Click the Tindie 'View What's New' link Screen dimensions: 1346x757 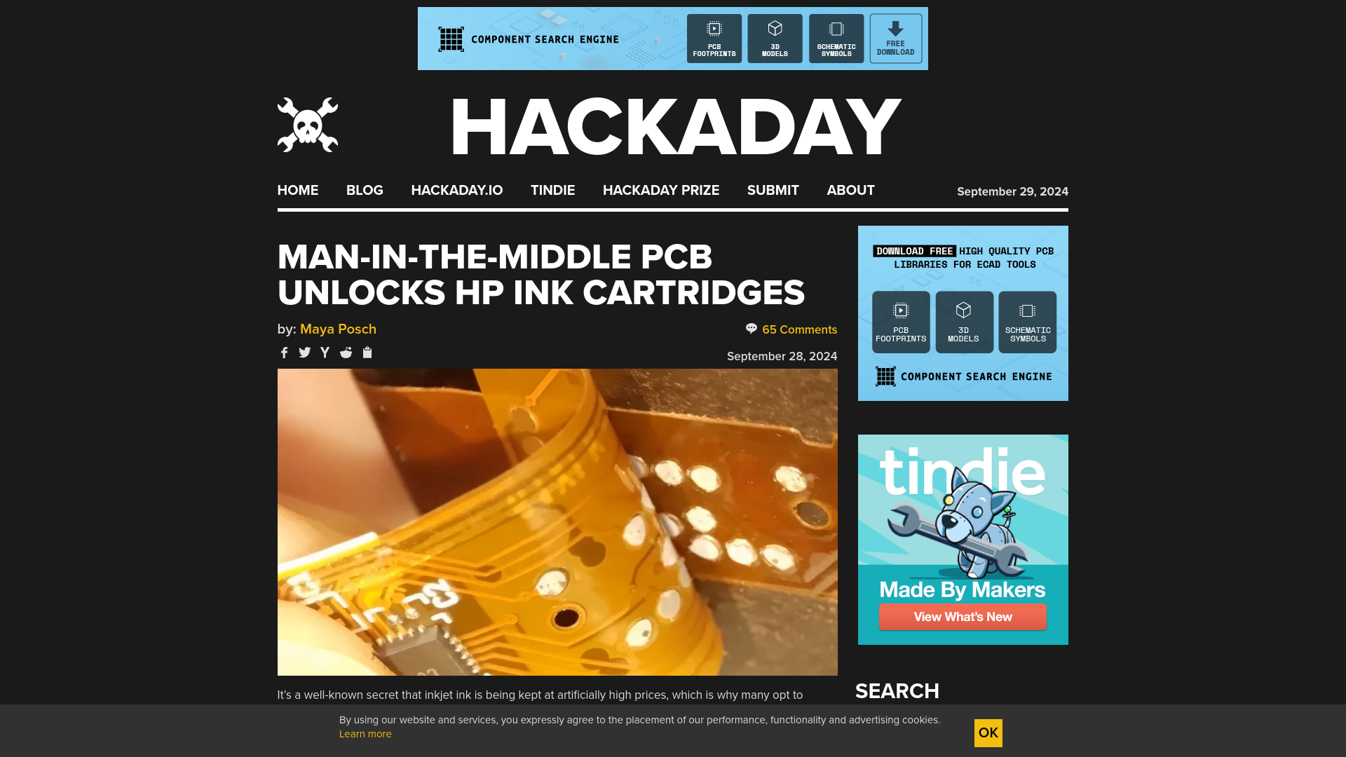(x=963, y=617)
